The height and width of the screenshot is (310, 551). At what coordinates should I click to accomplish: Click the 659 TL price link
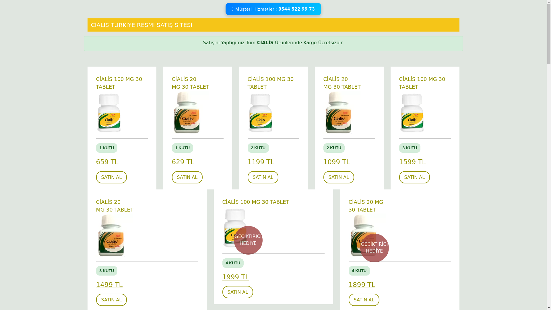click(x=107, y=162)
